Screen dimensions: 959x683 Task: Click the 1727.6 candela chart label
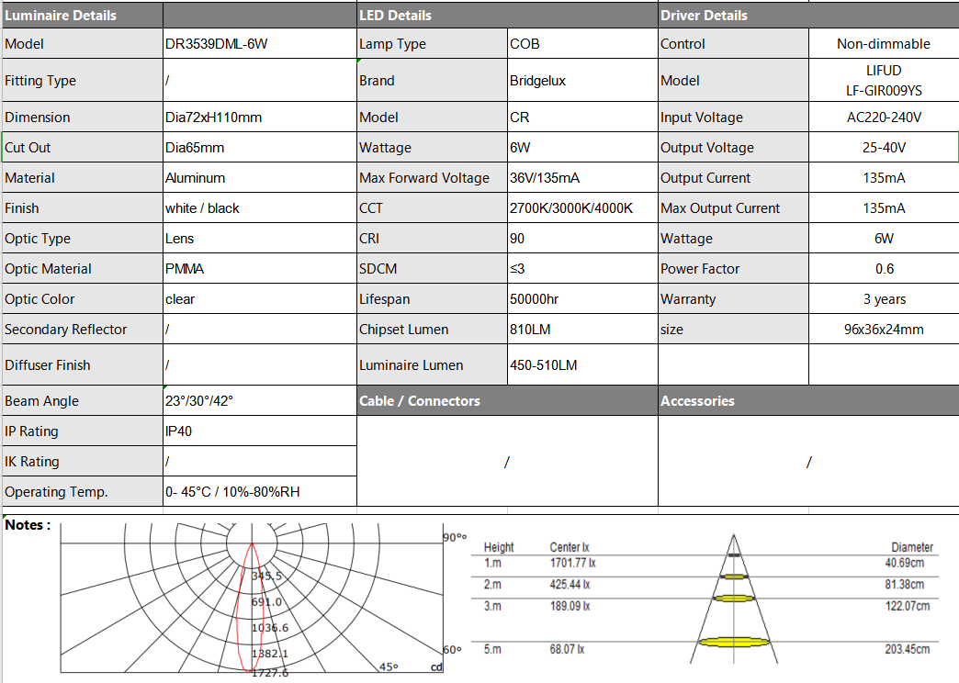point(270,673)
